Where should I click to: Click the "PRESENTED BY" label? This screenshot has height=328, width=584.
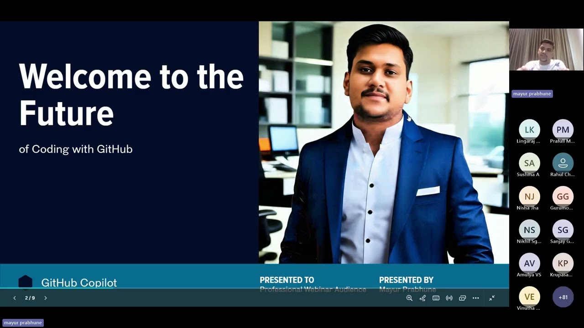pyautogui.click(x=406, y=280)
